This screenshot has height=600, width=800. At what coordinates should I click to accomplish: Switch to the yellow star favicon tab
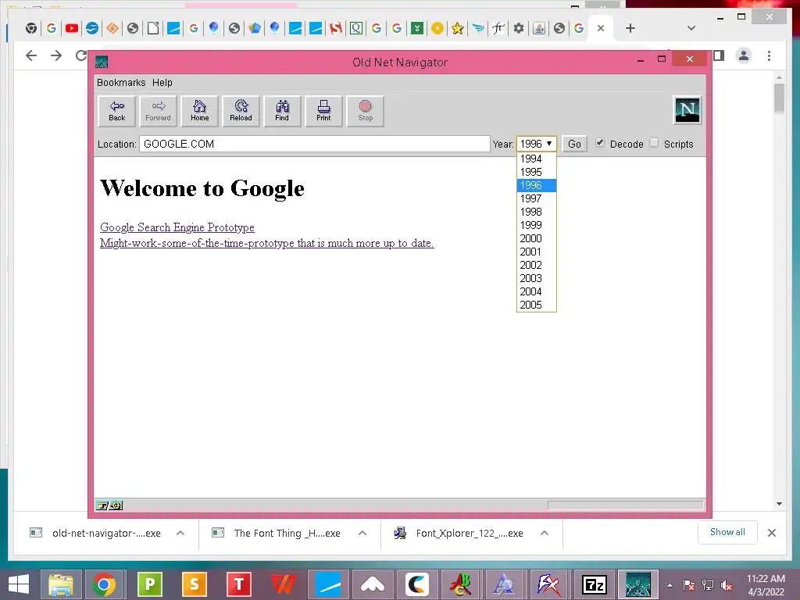pos(457,28)
